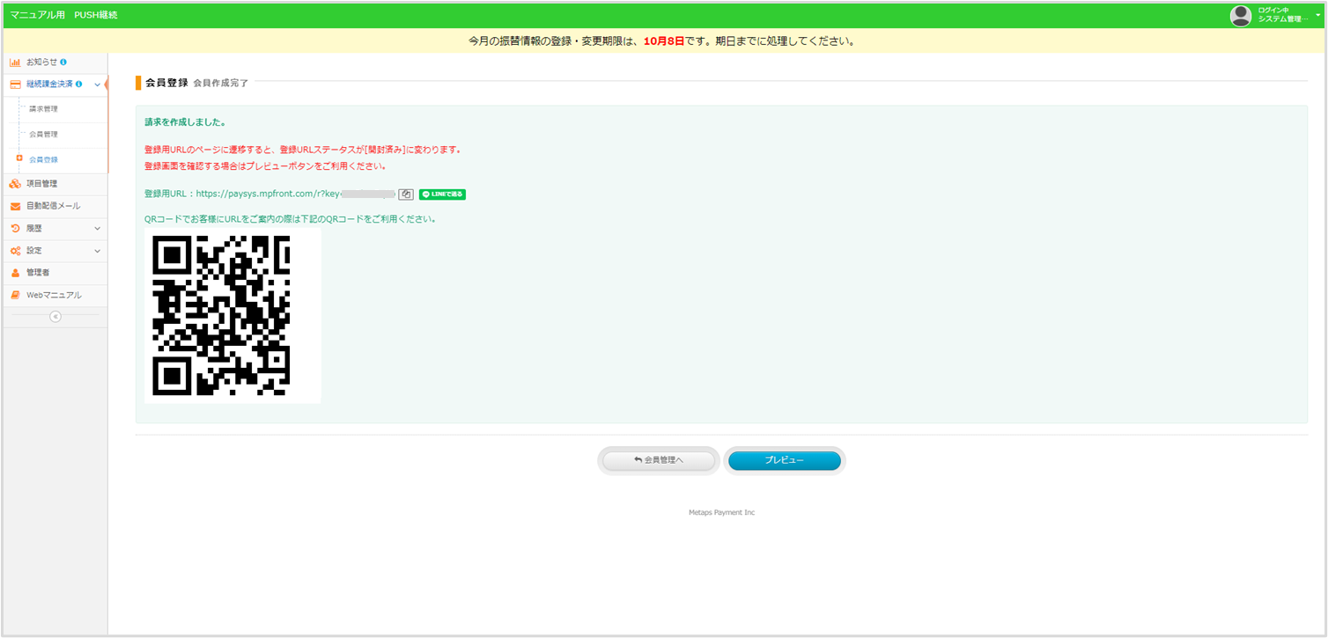
Task: Select 会員管理 in the sidebar submenu
Action: (43, 135)
